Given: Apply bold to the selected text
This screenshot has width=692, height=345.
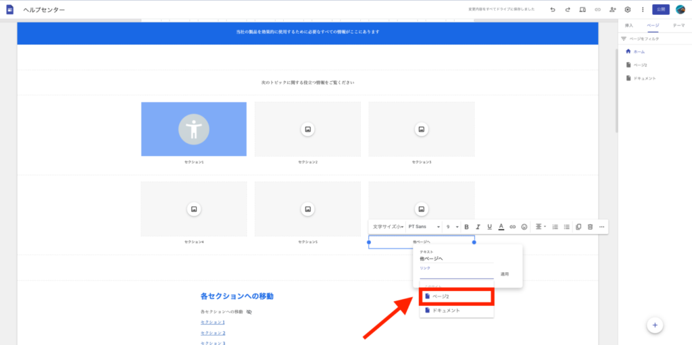Looking at the screenshot, I should tap(466, 227).
